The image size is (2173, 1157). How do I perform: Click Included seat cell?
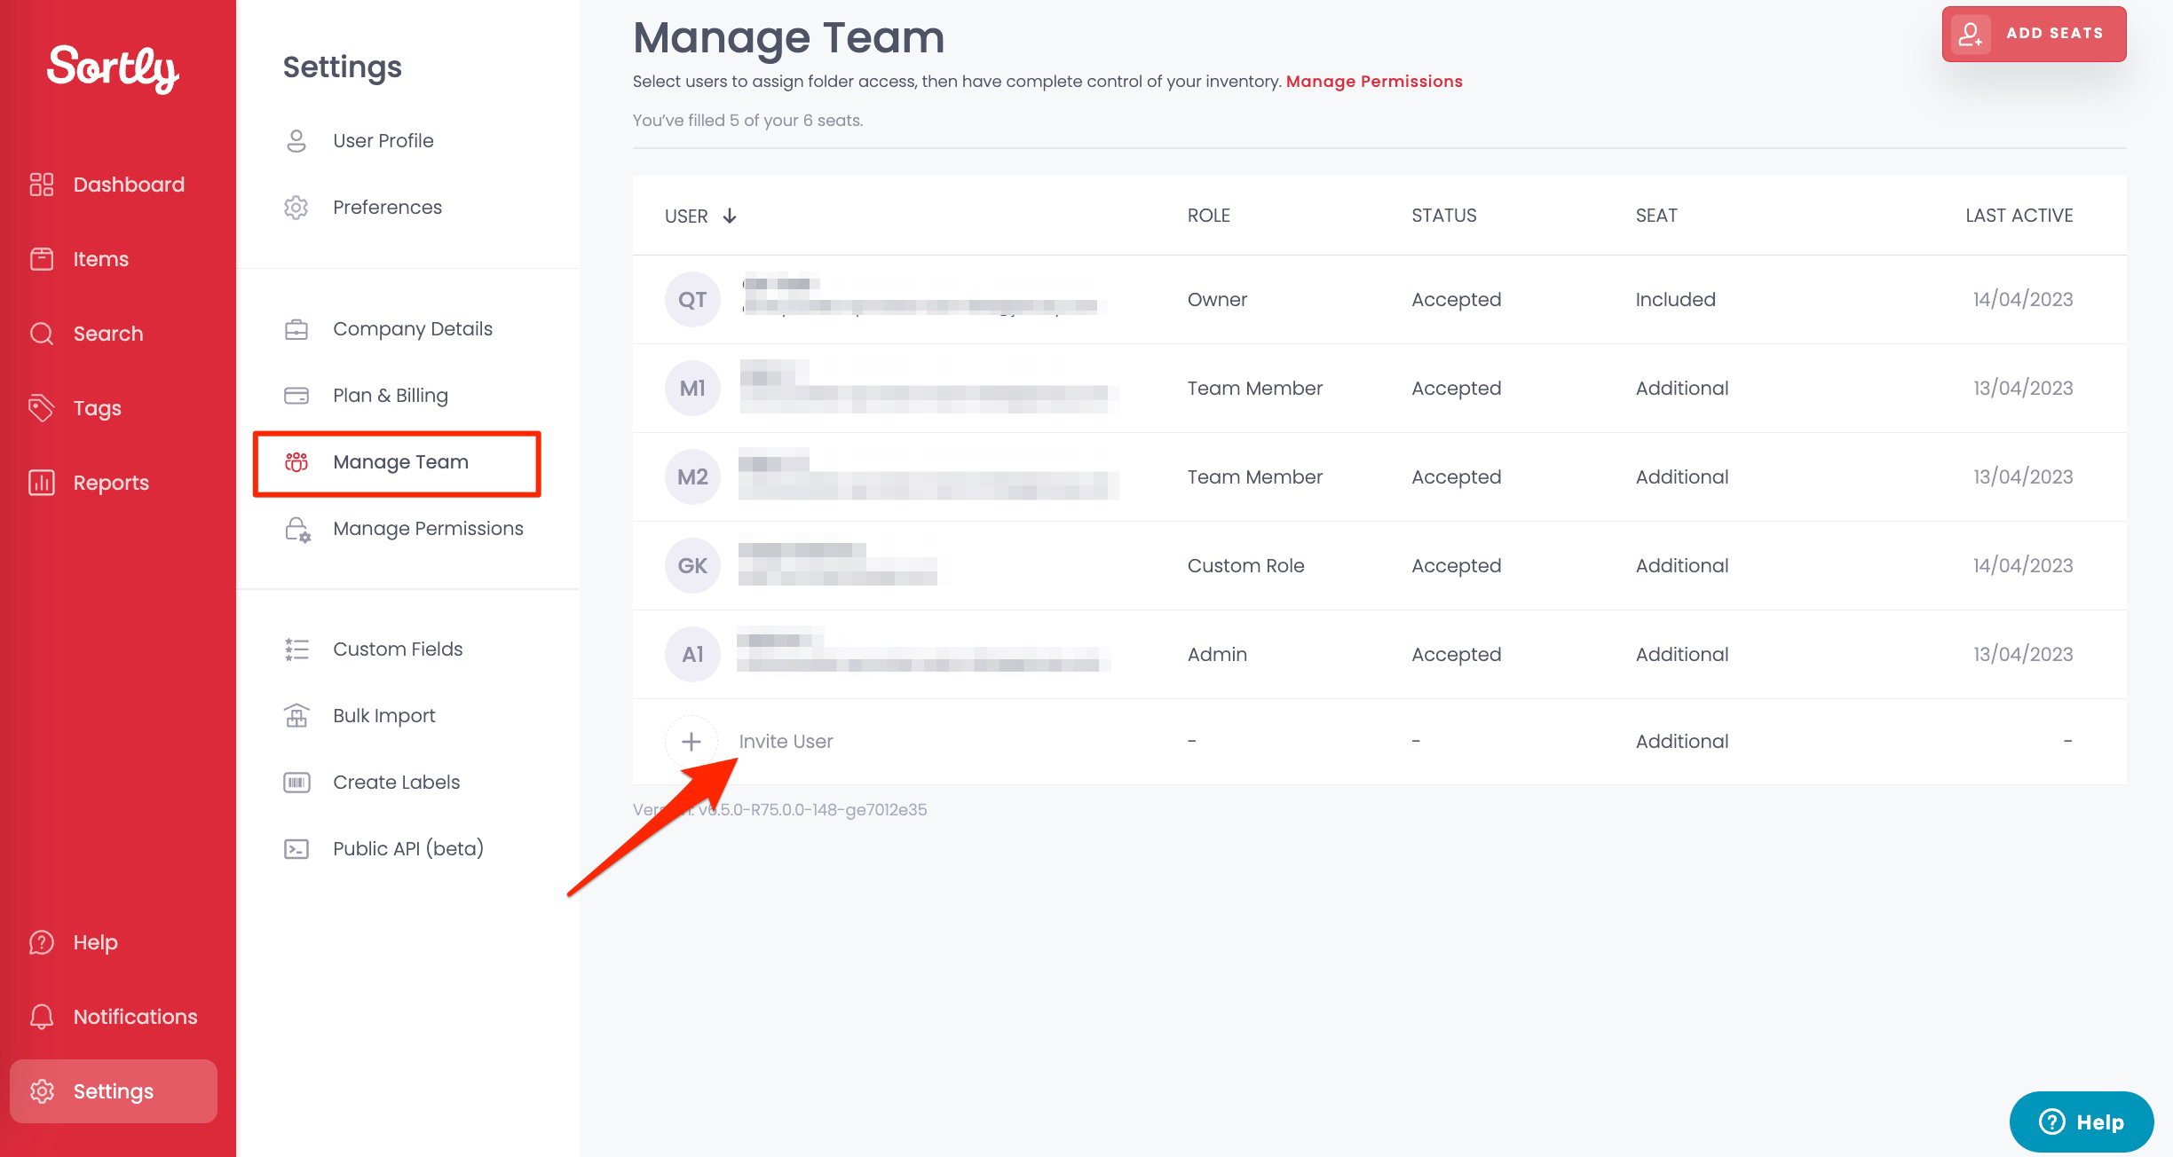click(1675, 300)
